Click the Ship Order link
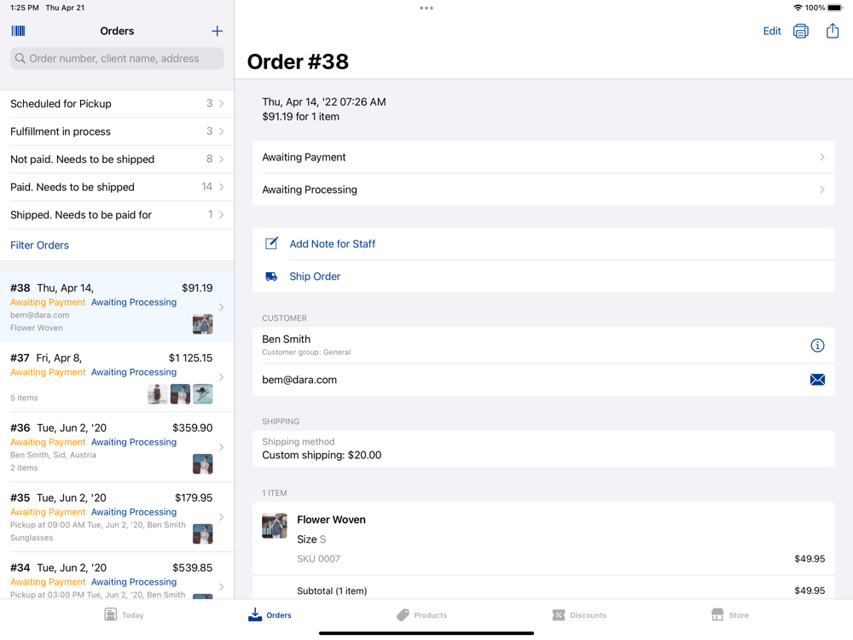The width and height of the screenshot is (853, 640). pyautogui.click(x=315, y=276)
